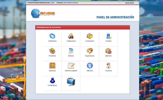Select the Usuarios person icon
Screen dimensions: 163x100
tap(109, 65)
